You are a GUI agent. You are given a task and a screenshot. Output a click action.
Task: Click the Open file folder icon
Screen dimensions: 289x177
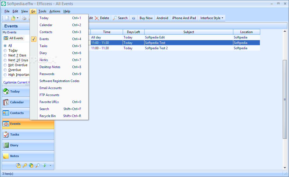(13, 18)
